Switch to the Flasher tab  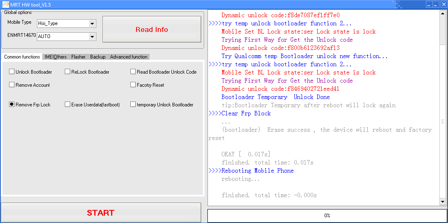click(78, 57)
